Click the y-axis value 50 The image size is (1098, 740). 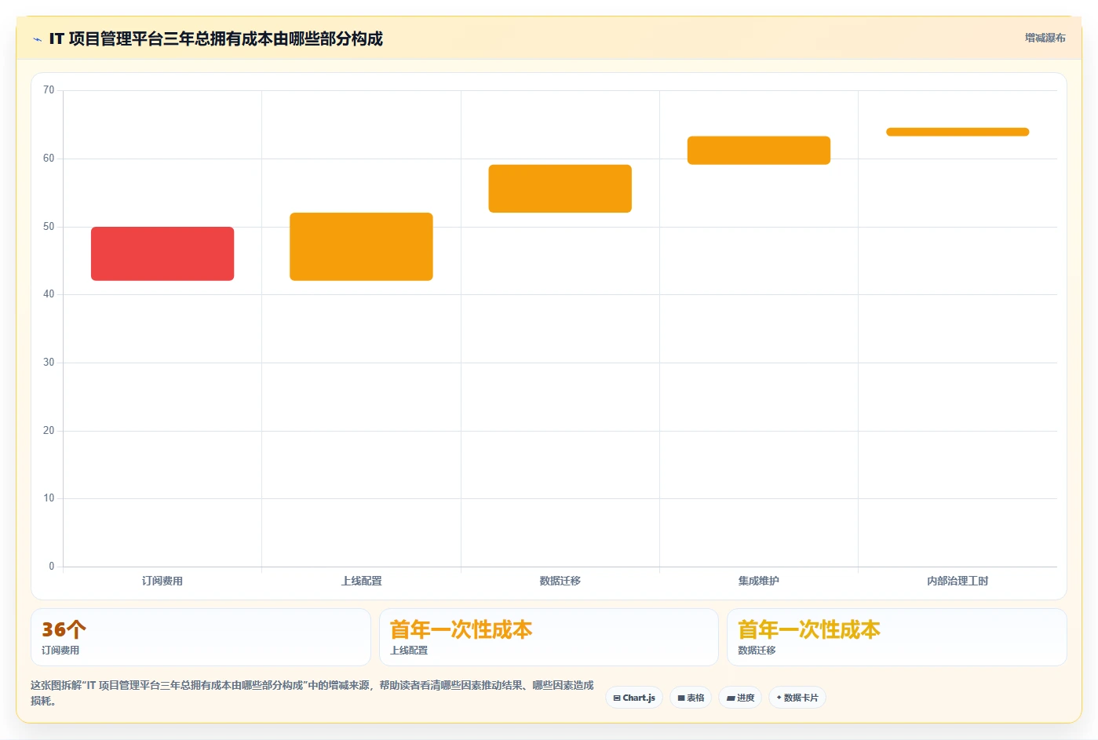(x=49, y=227)
